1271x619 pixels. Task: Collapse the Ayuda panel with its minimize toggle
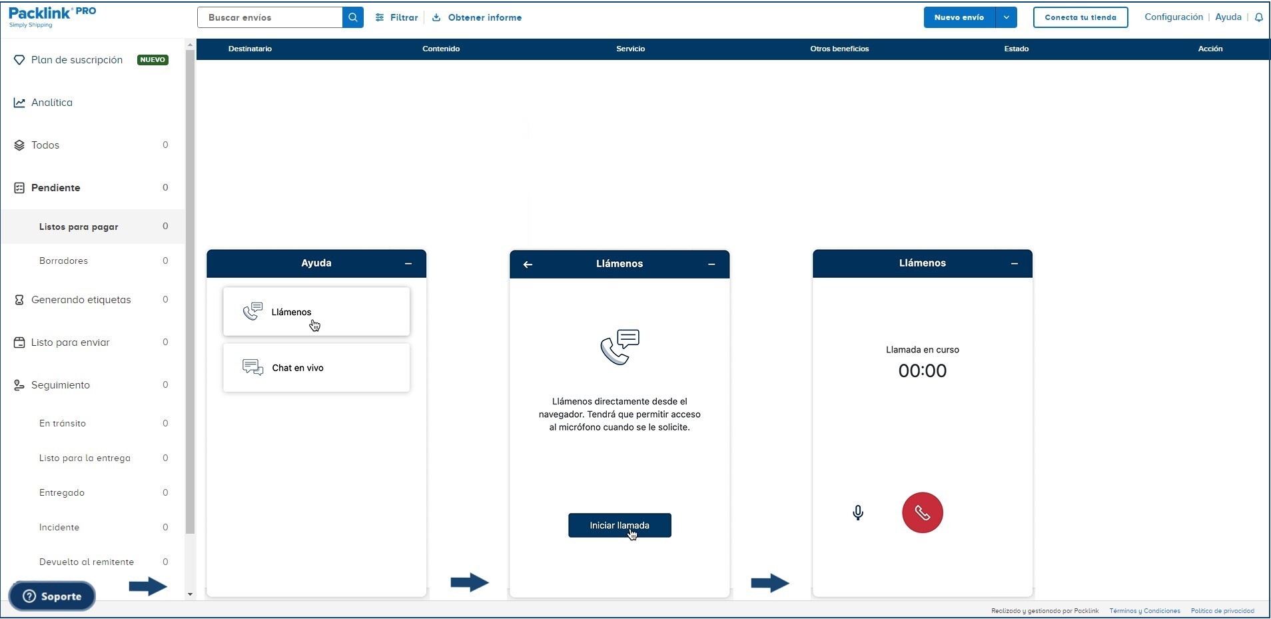point(408,264)
